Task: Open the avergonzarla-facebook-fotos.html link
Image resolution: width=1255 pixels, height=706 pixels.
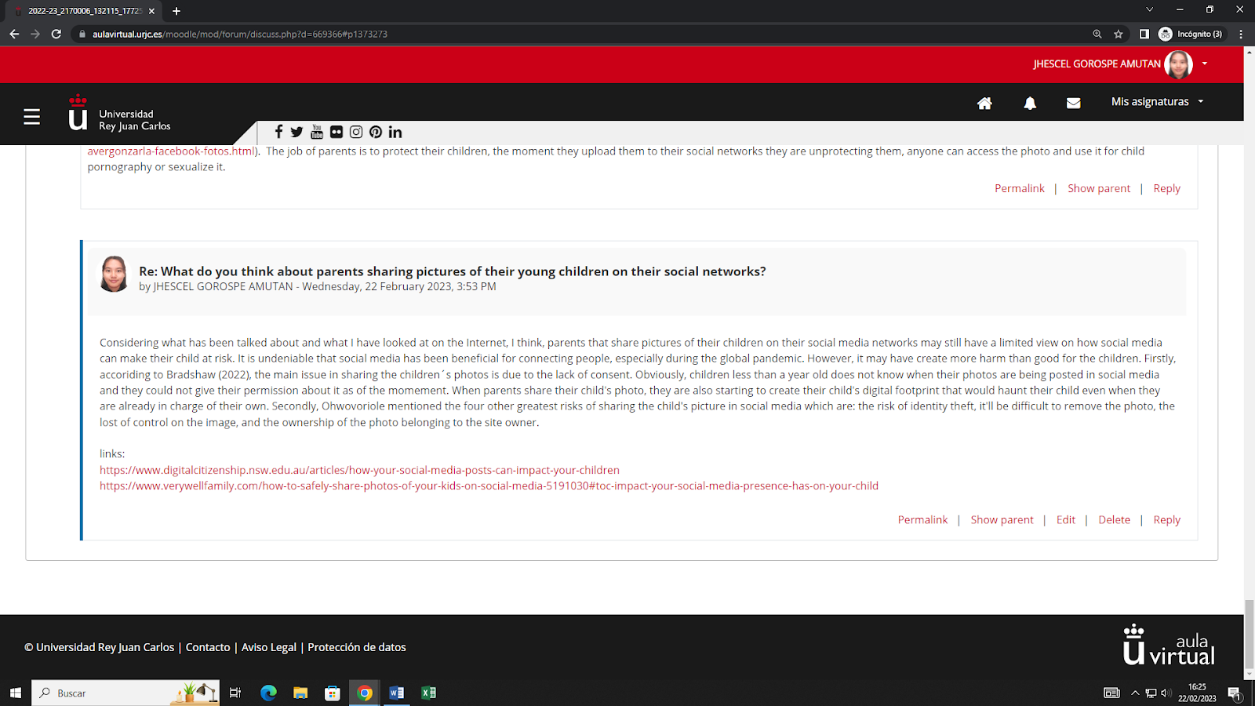Action: tap(171, 151)
